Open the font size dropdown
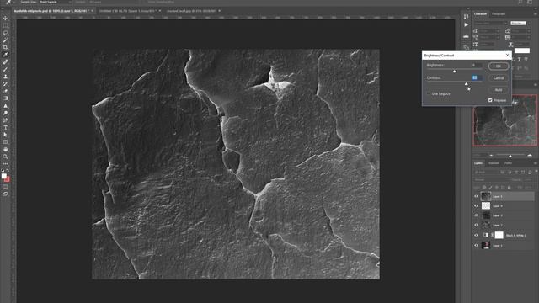 tap(489, 31)
